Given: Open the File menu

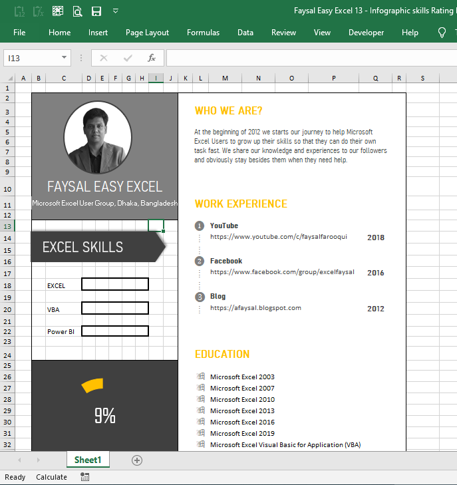Looking at the screenshot, I should point(19,33).
